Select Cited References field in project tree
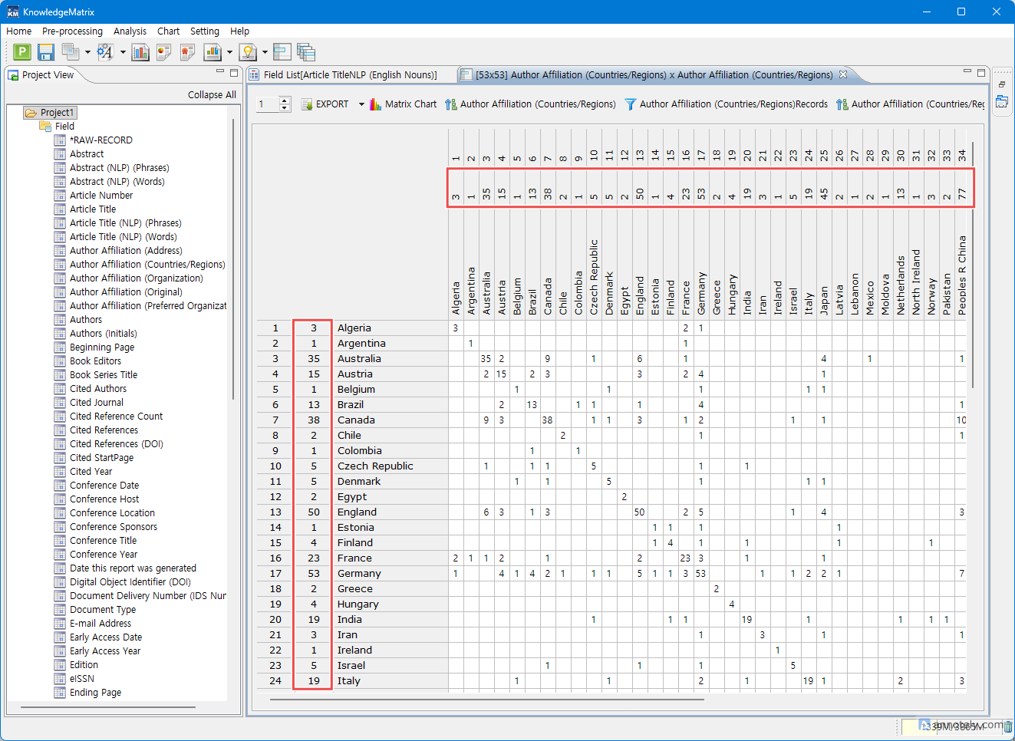1015x741 pixels. (104, 430)
